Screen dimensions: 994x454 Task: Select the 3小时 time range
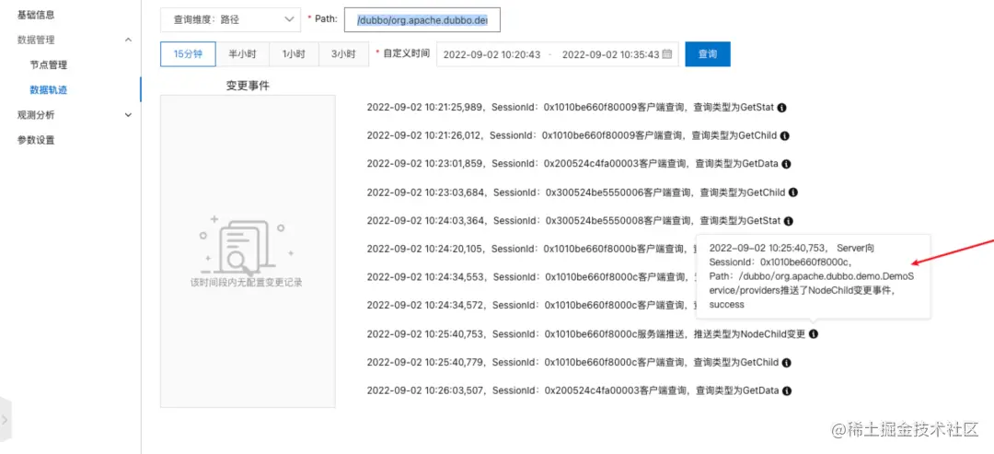tap(343, 54)
